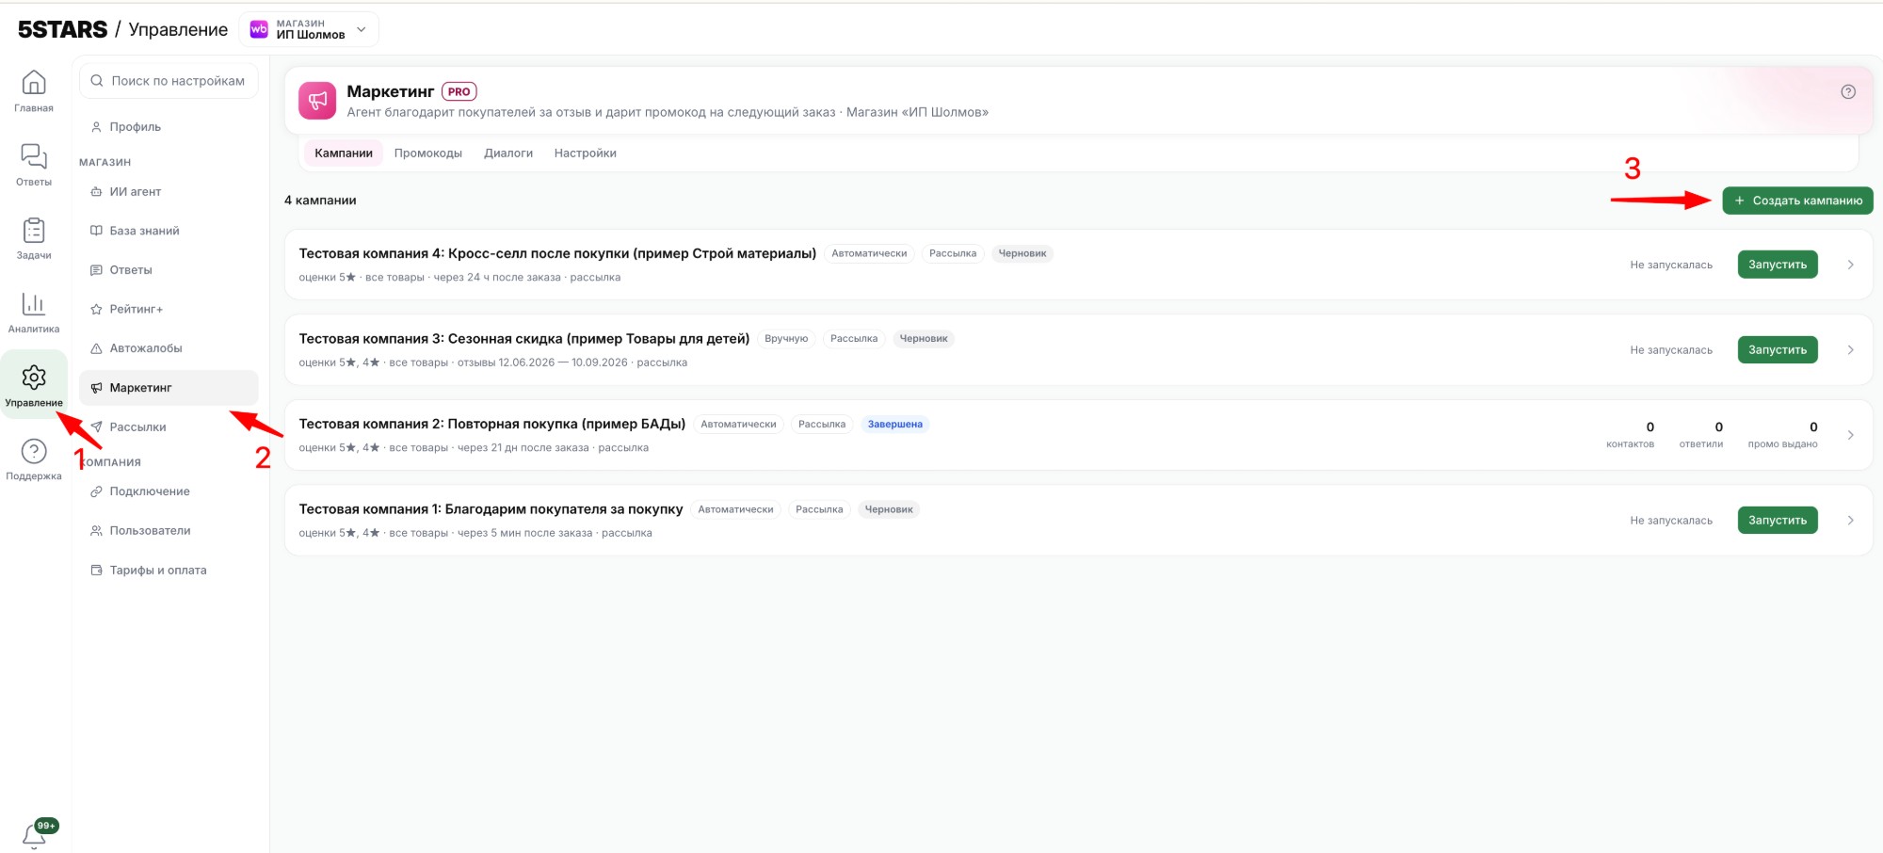Switch to the Настройки tab
This screenshot has height=853, width=1883.
[x=586, y=153]
